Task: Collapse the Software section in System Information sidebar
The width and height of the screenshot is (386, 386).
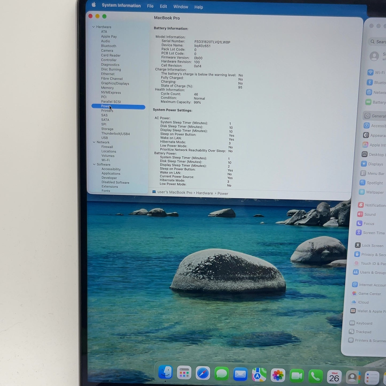Action: pos(94,164)
